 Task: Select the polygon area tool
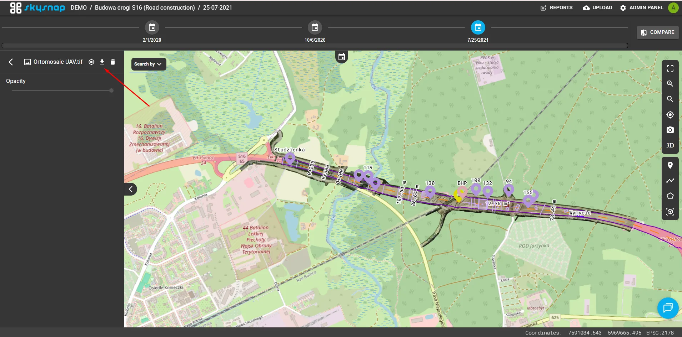670,196
